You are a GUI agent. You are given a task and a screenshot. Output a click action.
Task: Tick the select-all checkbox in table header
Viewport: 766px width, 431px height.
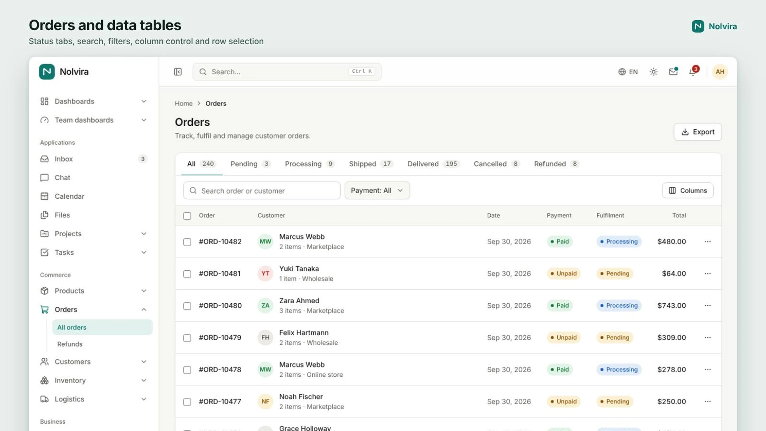point(187,216)
